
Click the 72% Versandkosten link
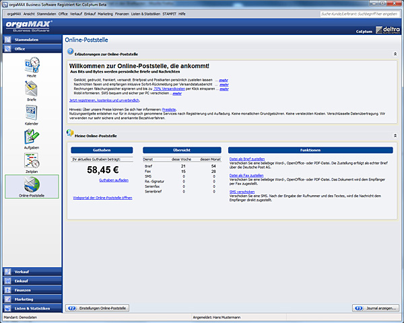[x=169, y=89]
